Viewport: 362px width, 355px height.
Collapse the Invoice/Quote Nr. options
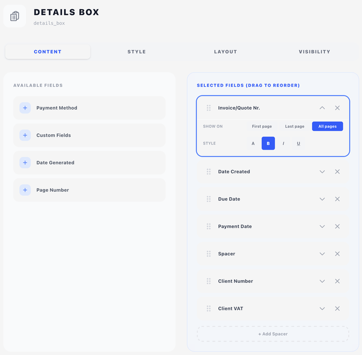click(x=322, y=108)
